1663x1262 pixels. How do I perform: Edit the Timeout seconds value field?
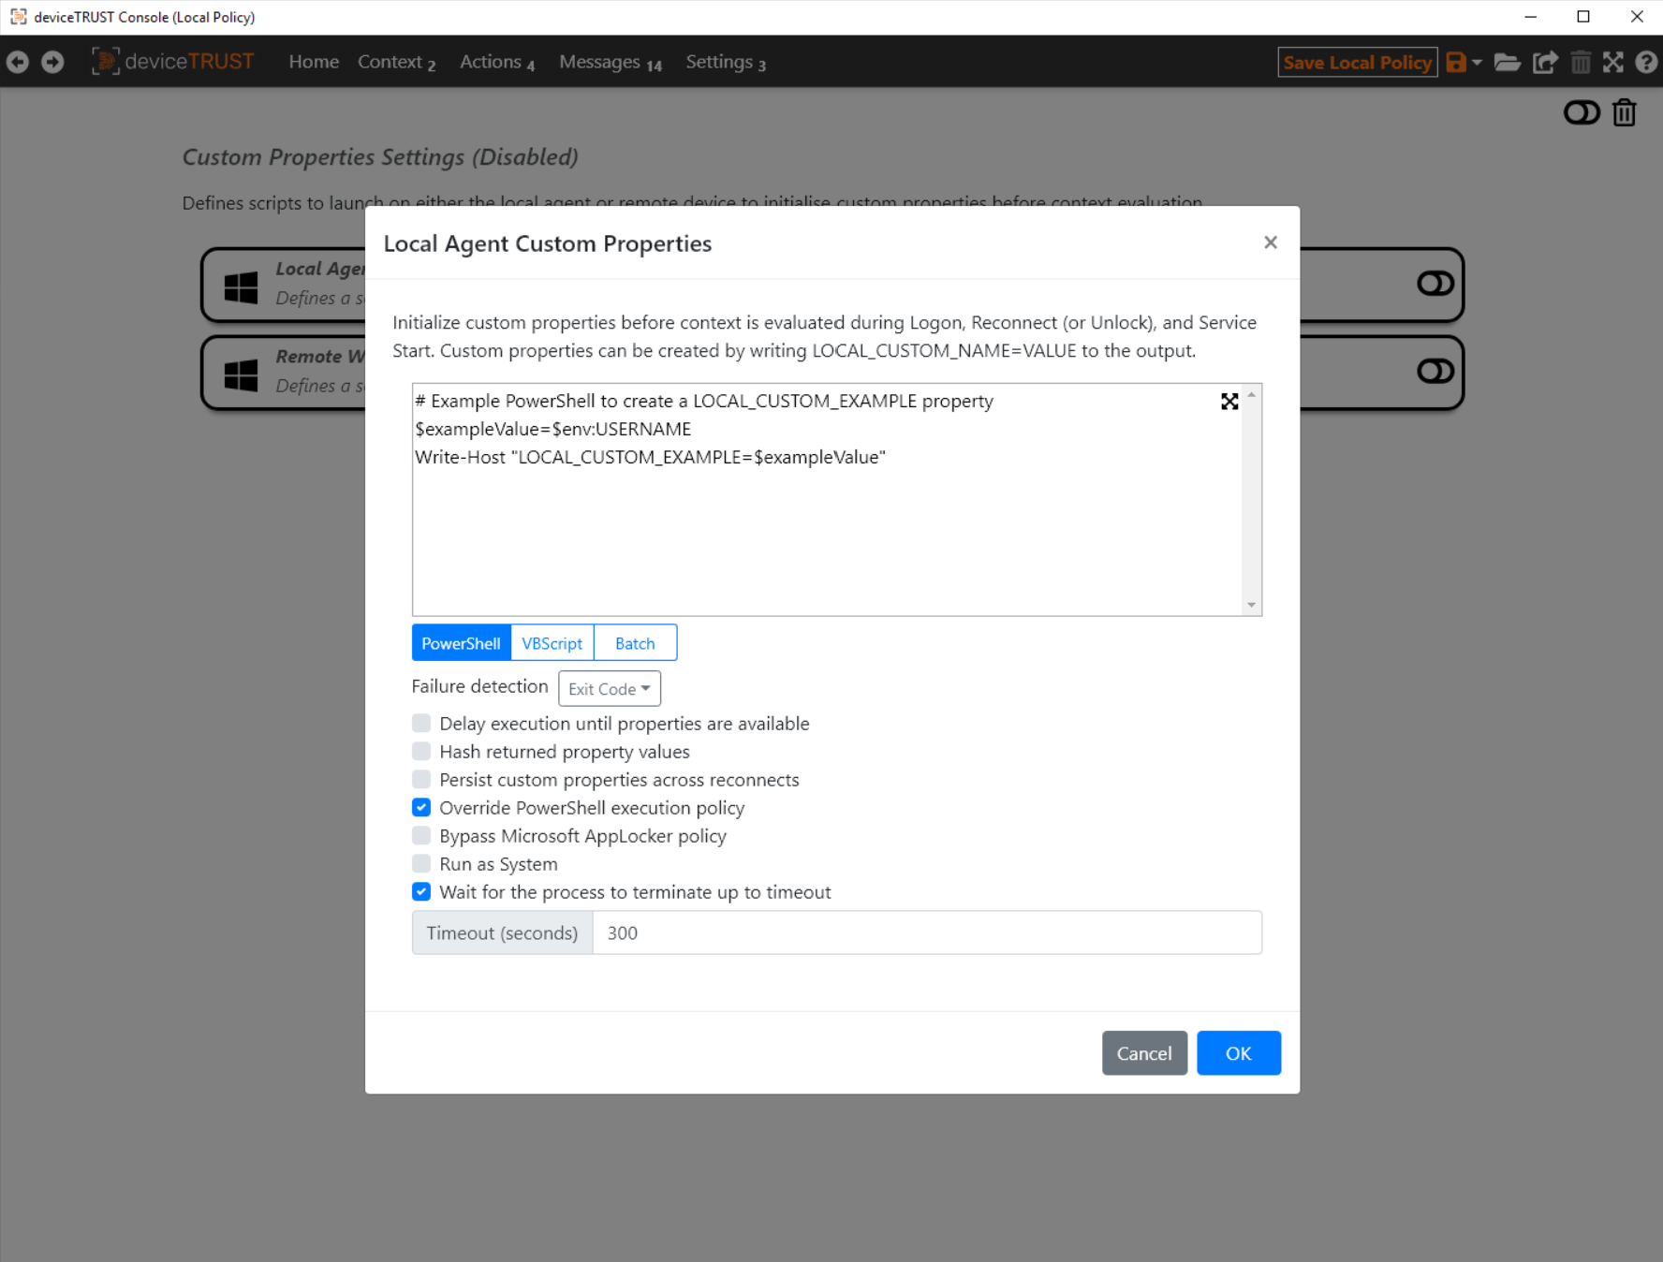[927, 932]
